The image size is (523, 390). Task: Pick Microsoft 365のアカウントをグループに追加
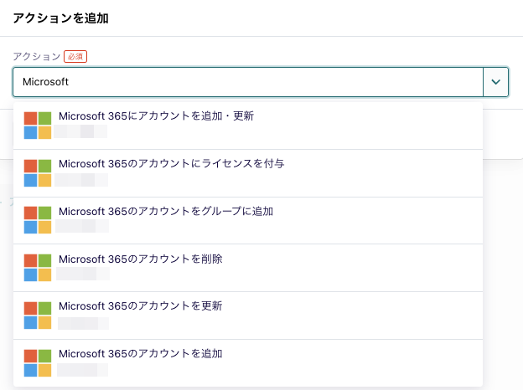coord(248,220)
